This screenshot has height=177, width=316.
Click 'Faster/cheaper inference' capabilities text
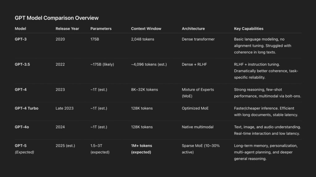click(256, 108)
